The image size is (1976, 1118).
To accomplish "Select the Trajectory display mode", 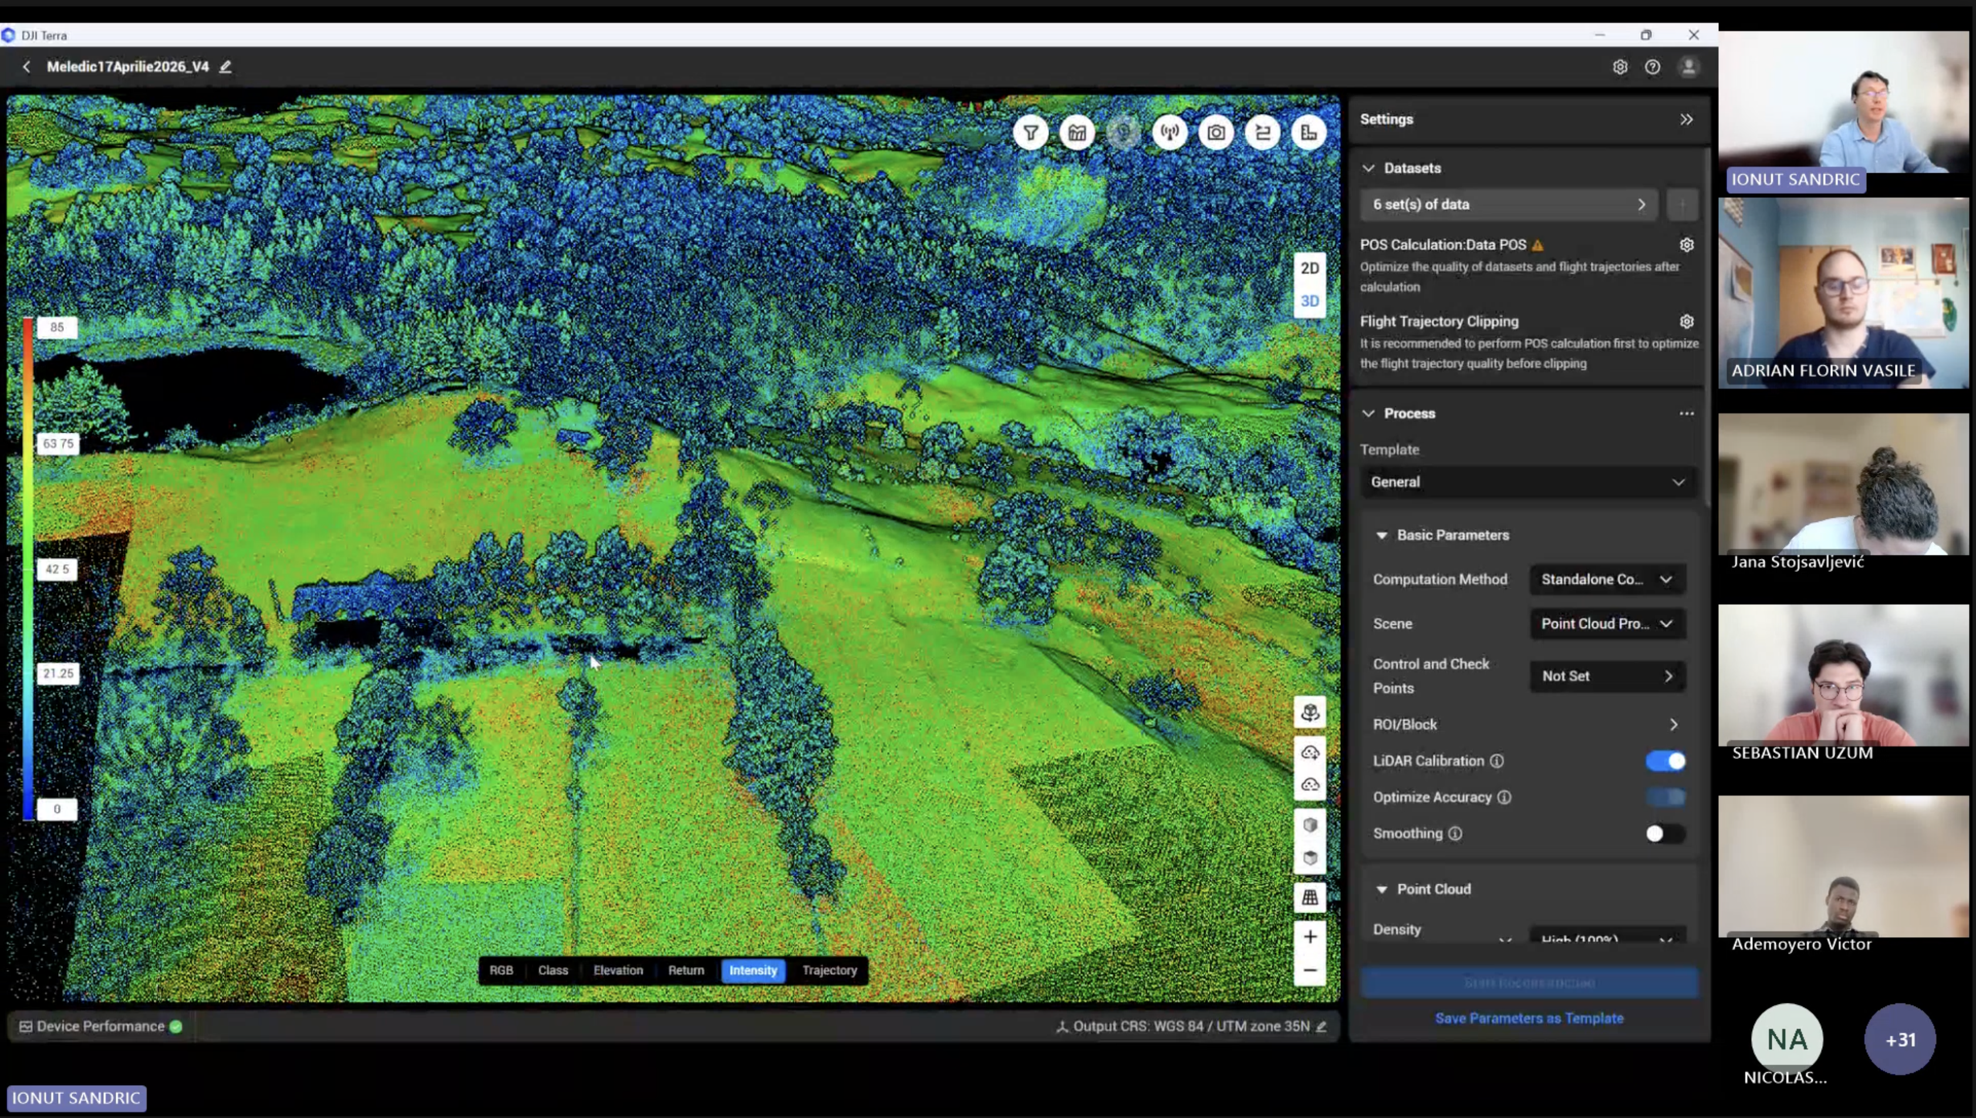I will (x=829, y=971).
